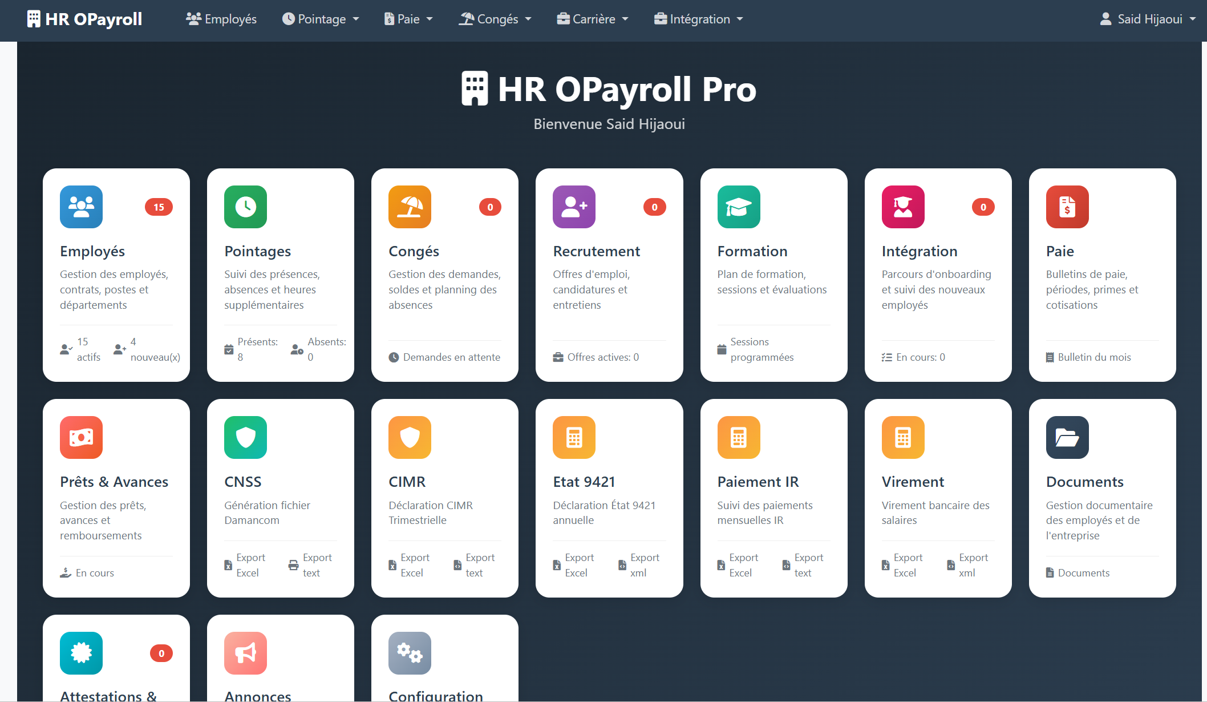The width and height of the screenshot is (1207, 702).
Task: Open the Said Hijaoui user dropdown
Action: pos(1148,19)
